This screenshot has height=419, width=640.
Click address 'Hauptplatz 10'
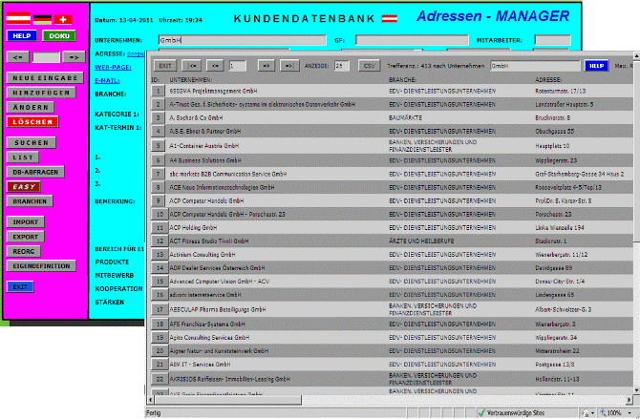point(552,146)
